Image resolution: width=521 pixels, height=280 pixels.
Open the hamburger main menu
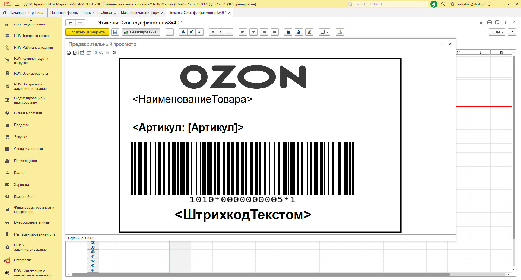[17, 4]
